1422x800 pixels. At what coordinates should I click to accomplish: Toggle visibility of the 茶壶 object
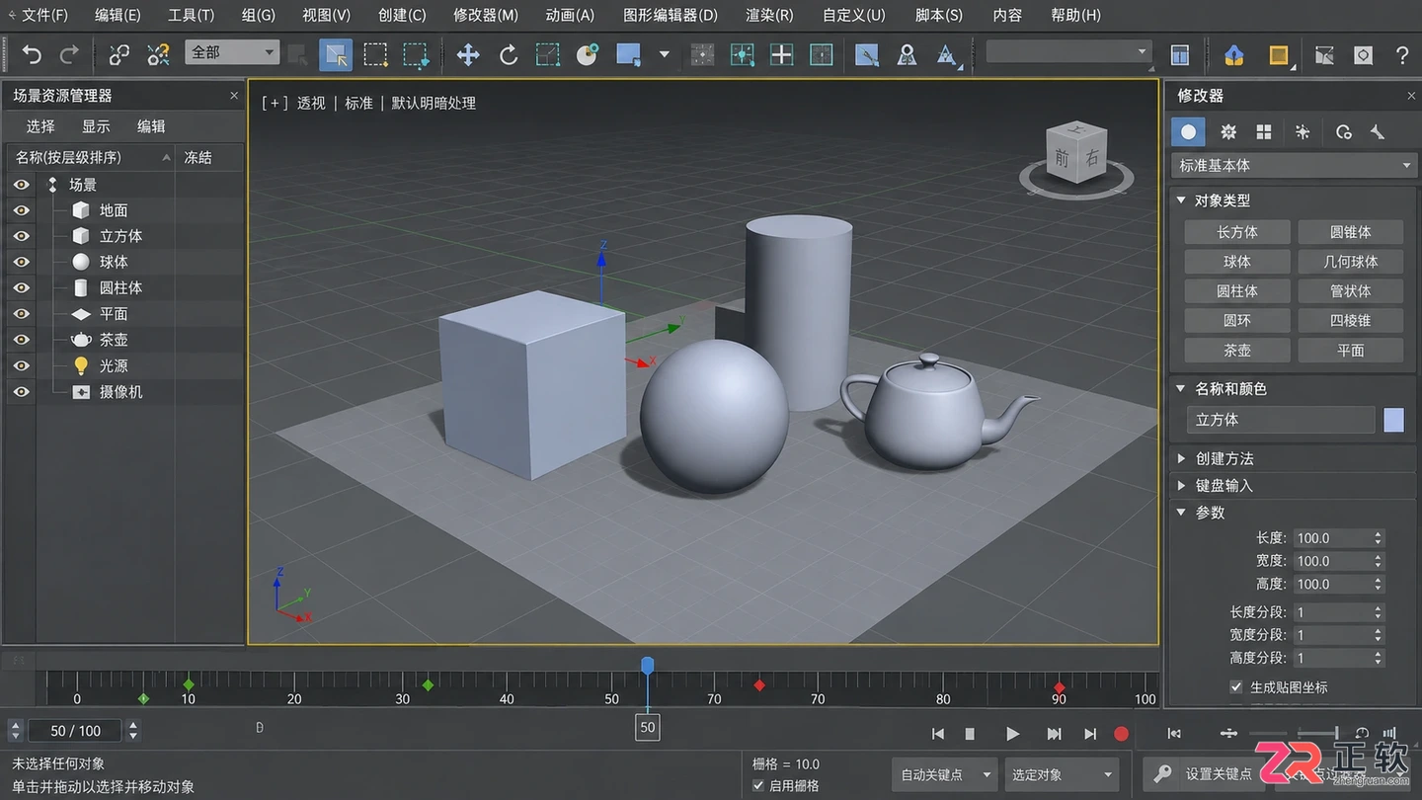coord(21,340)
